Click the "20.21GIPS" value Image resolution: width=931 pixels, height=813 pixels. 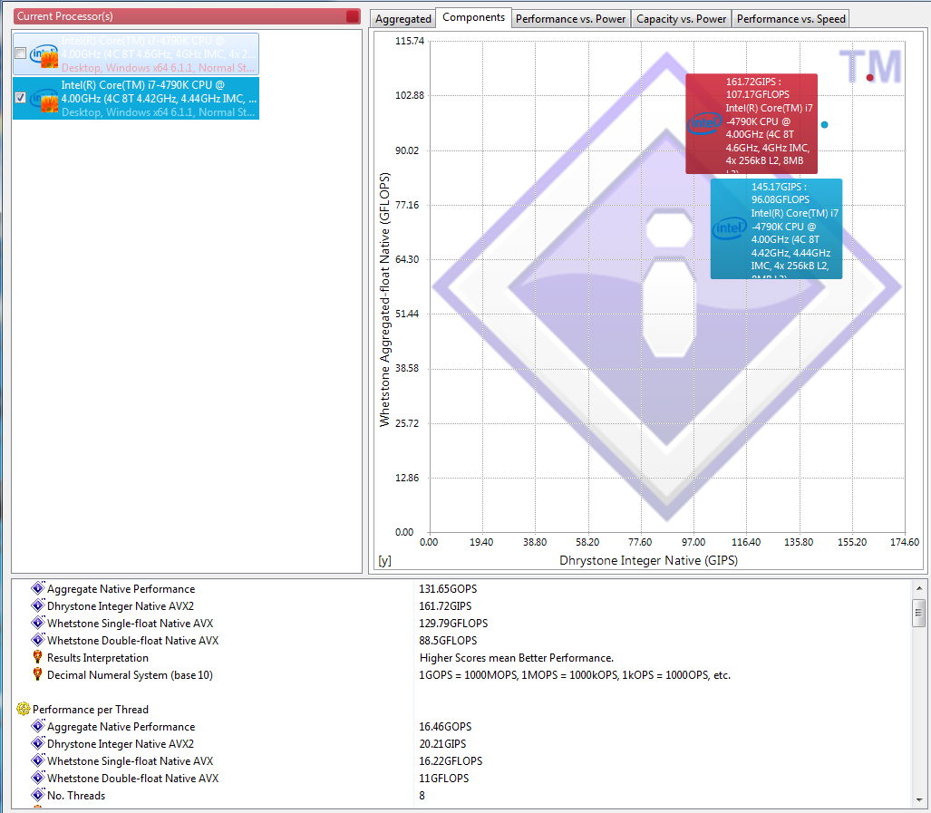[x=443, y=743]
